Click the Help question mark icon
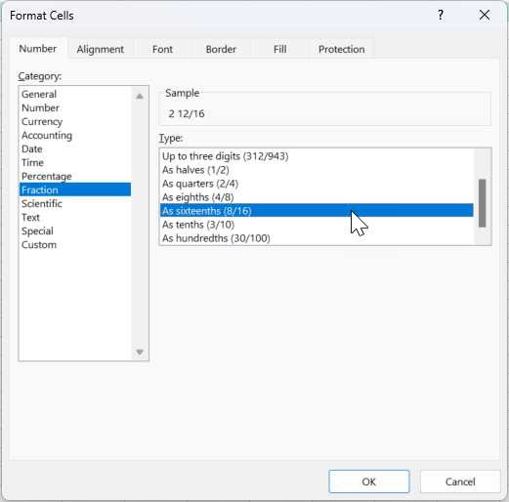 pos(441,15)
